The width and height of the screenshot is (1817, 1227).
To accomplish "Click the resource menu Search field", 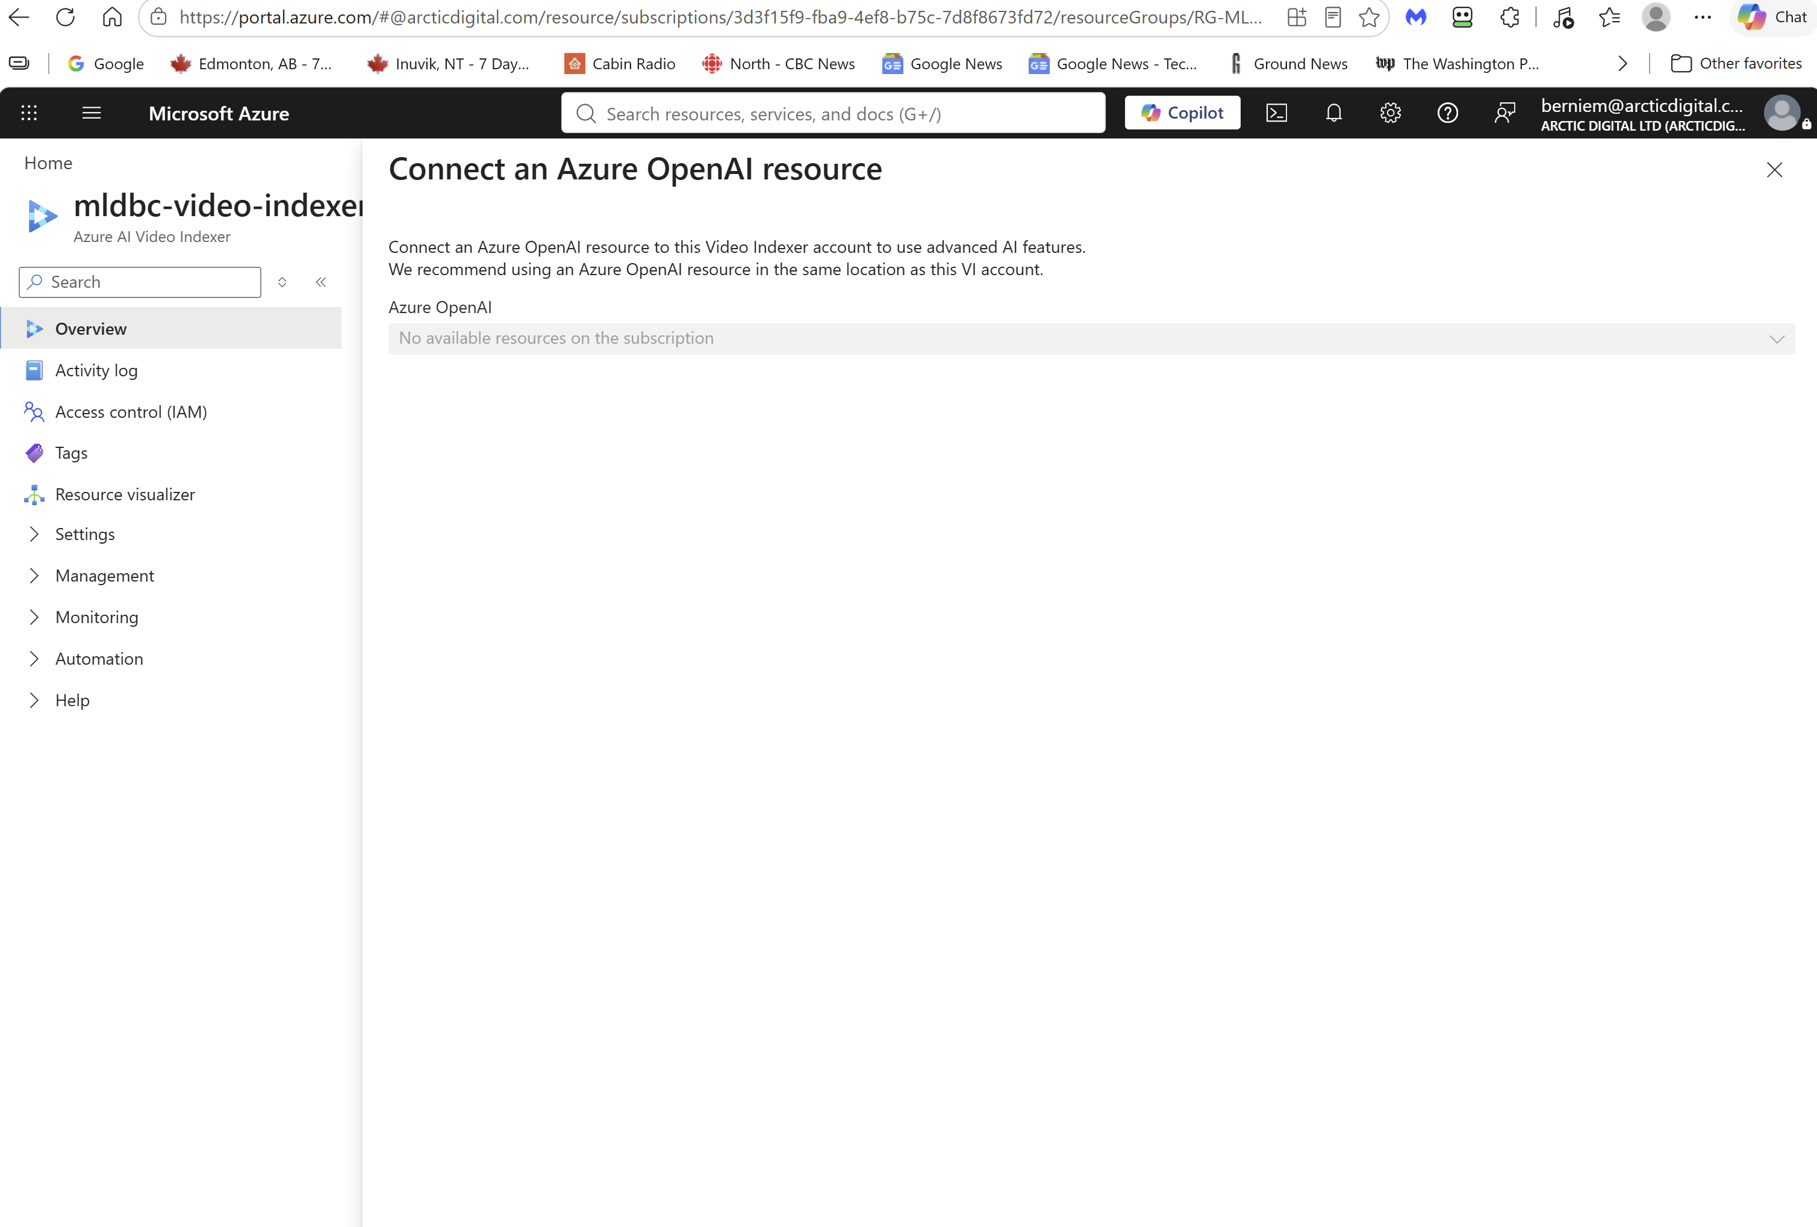I will point(140,282).
